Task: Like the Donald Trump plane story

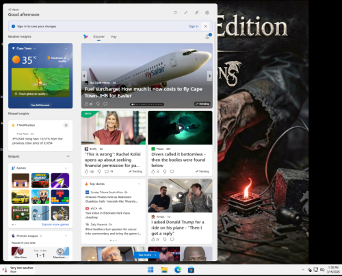Action: click(x=153, y=239)
